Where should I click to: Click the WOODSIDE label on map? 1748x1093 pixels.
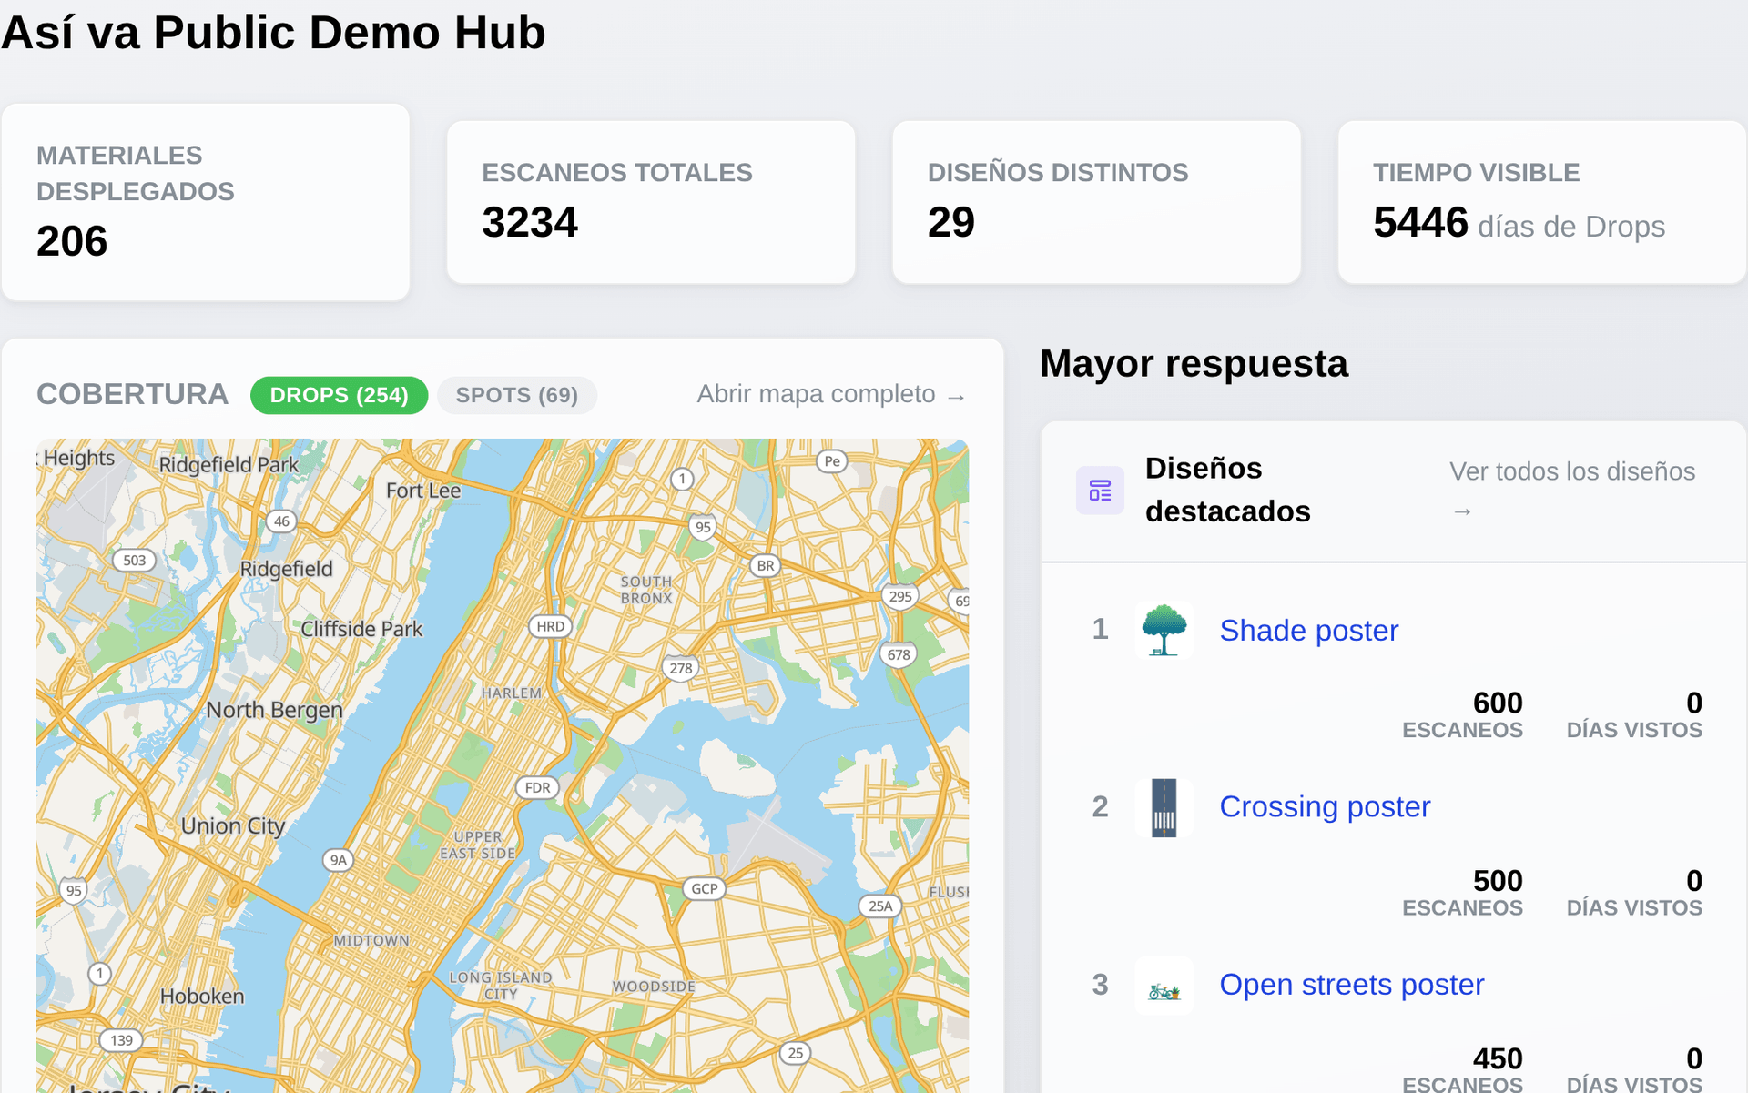pyautogui.click(x=654, y=987)
